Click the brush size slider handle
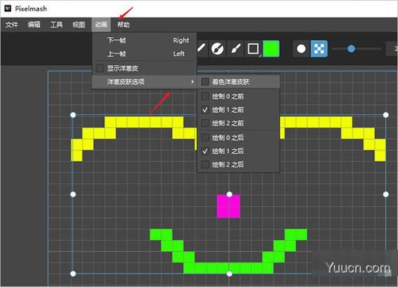 351,48
